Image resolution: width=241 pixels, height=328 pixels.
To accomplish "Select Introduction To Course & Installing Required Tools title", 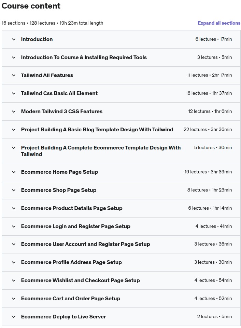I will 84,57.
